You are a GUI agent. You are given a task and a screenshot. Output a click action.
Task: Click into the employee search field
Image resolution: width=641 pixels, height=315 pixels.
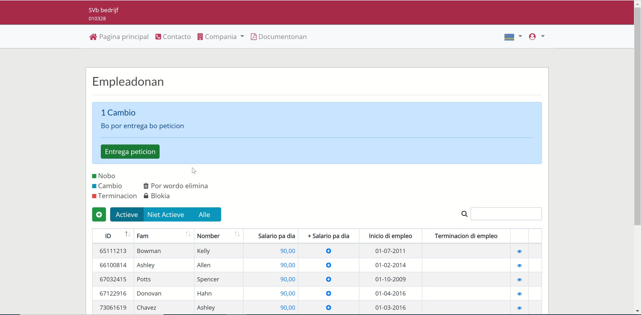[x=506, y=214]
